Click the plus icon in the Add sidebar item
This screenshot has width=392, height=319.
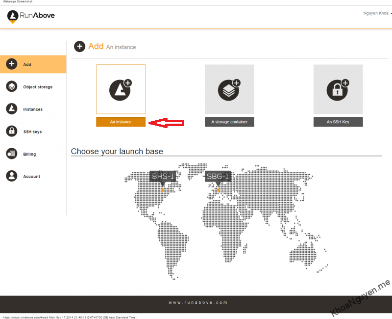coord(11,64)
